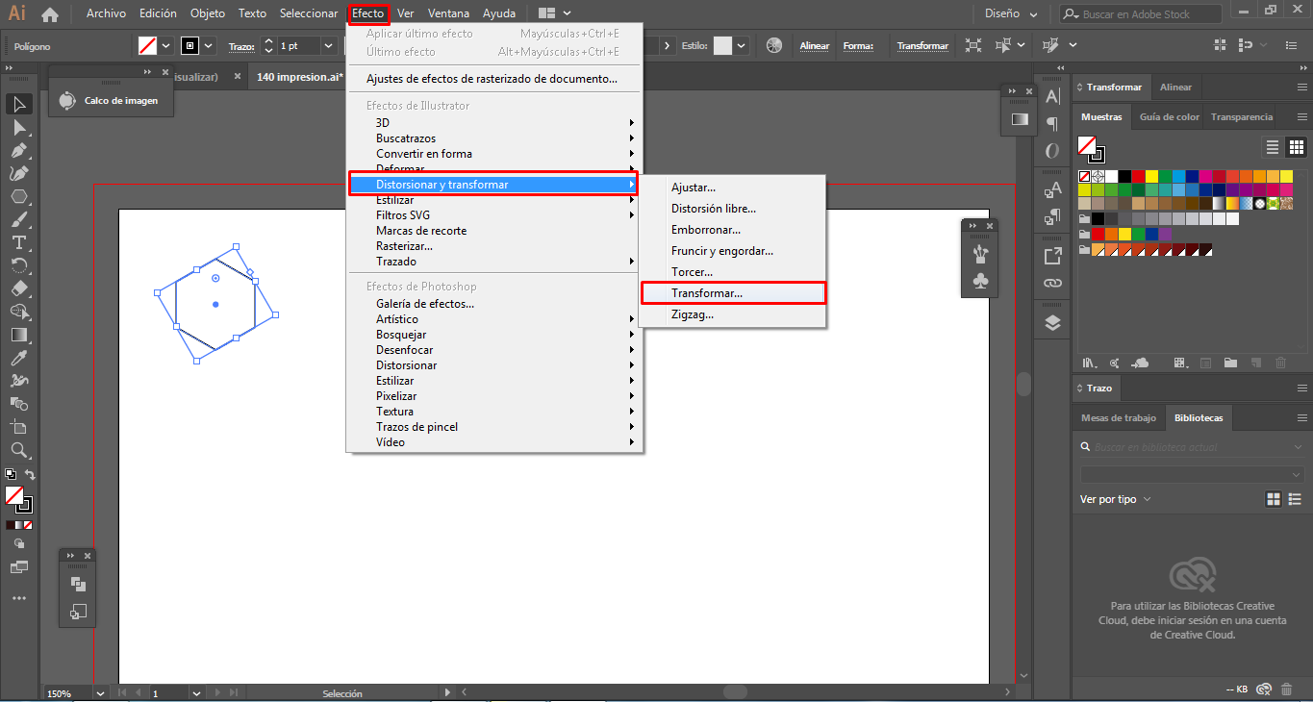1313x702 pixels.
Task: Open the OpenType panel icon
Action: (x=1052, y=151)
